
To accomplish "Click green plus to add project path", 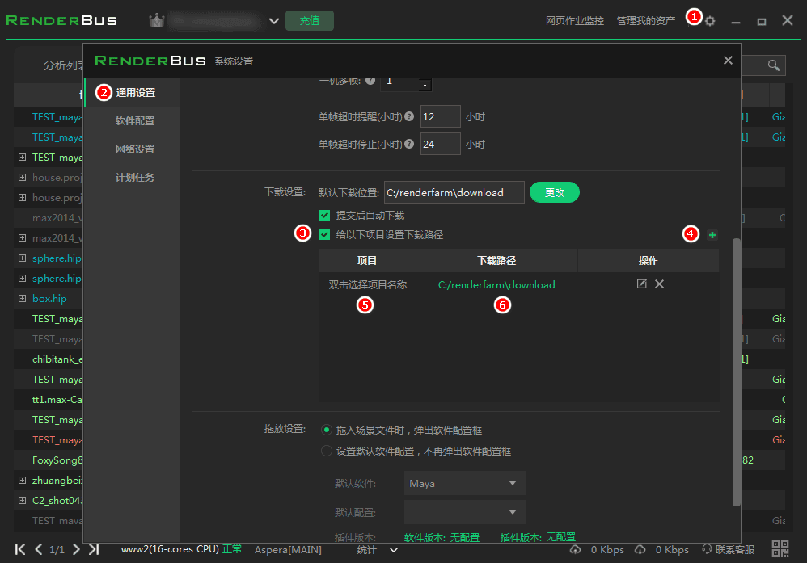I will 712,235.
